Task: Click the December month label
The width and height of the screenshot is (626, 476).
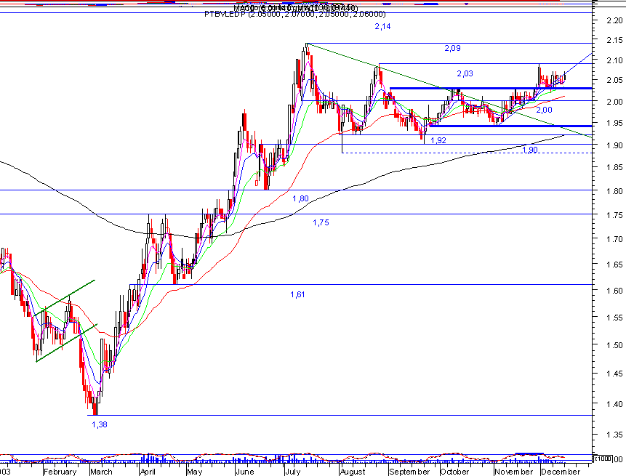Action: (x=560, y=472)
